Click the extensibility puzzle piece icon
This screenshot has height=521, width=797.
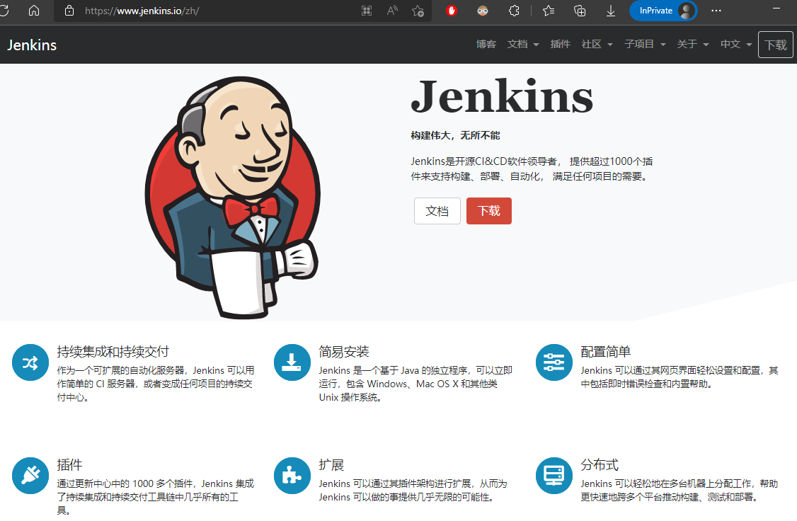point(292,476)
